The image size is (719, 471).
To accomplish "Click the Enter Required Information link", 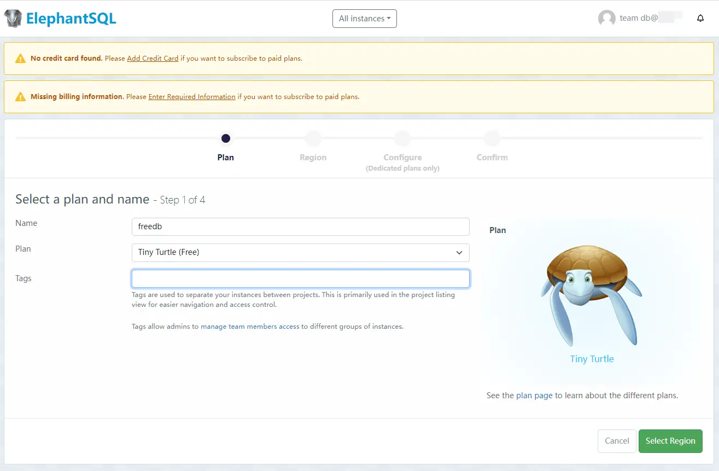I will [x=192, y=97].
